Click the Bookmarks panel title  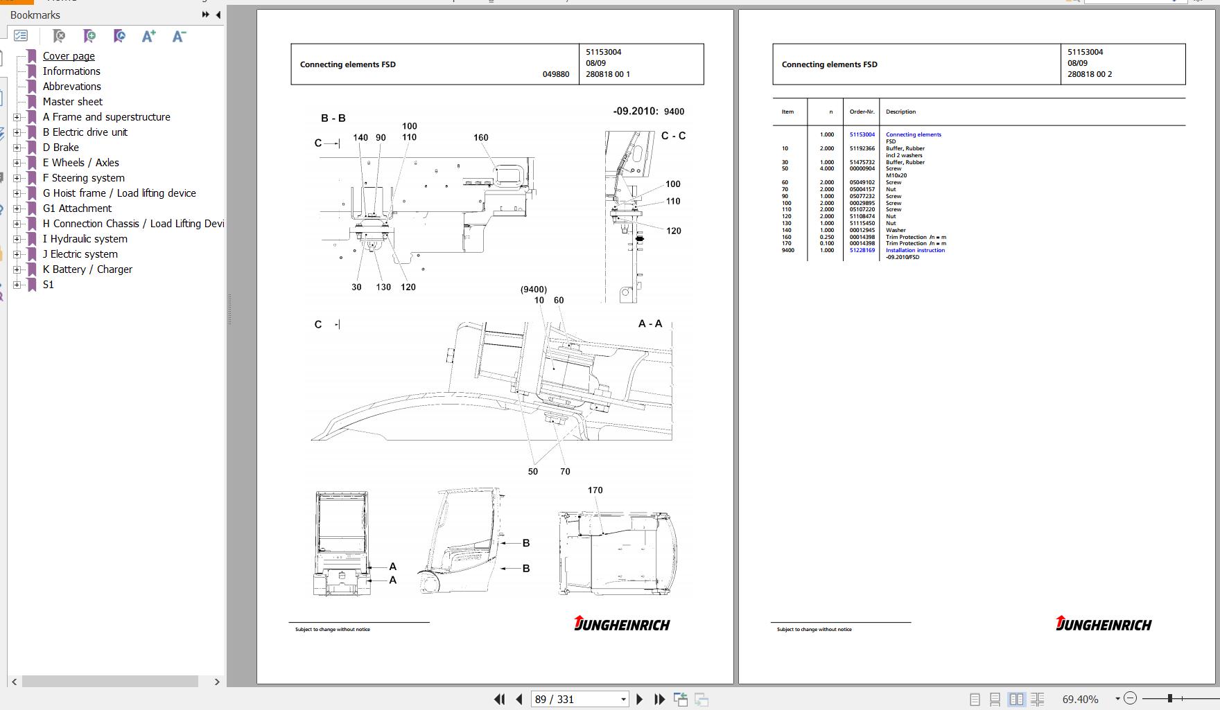[x=35, y=15]
